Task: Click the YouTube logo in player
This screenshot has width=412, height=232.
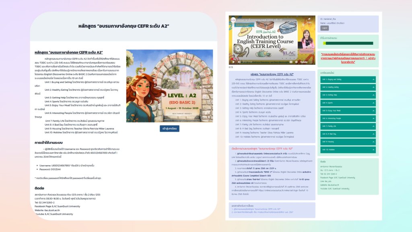Action: pos(305,62)
